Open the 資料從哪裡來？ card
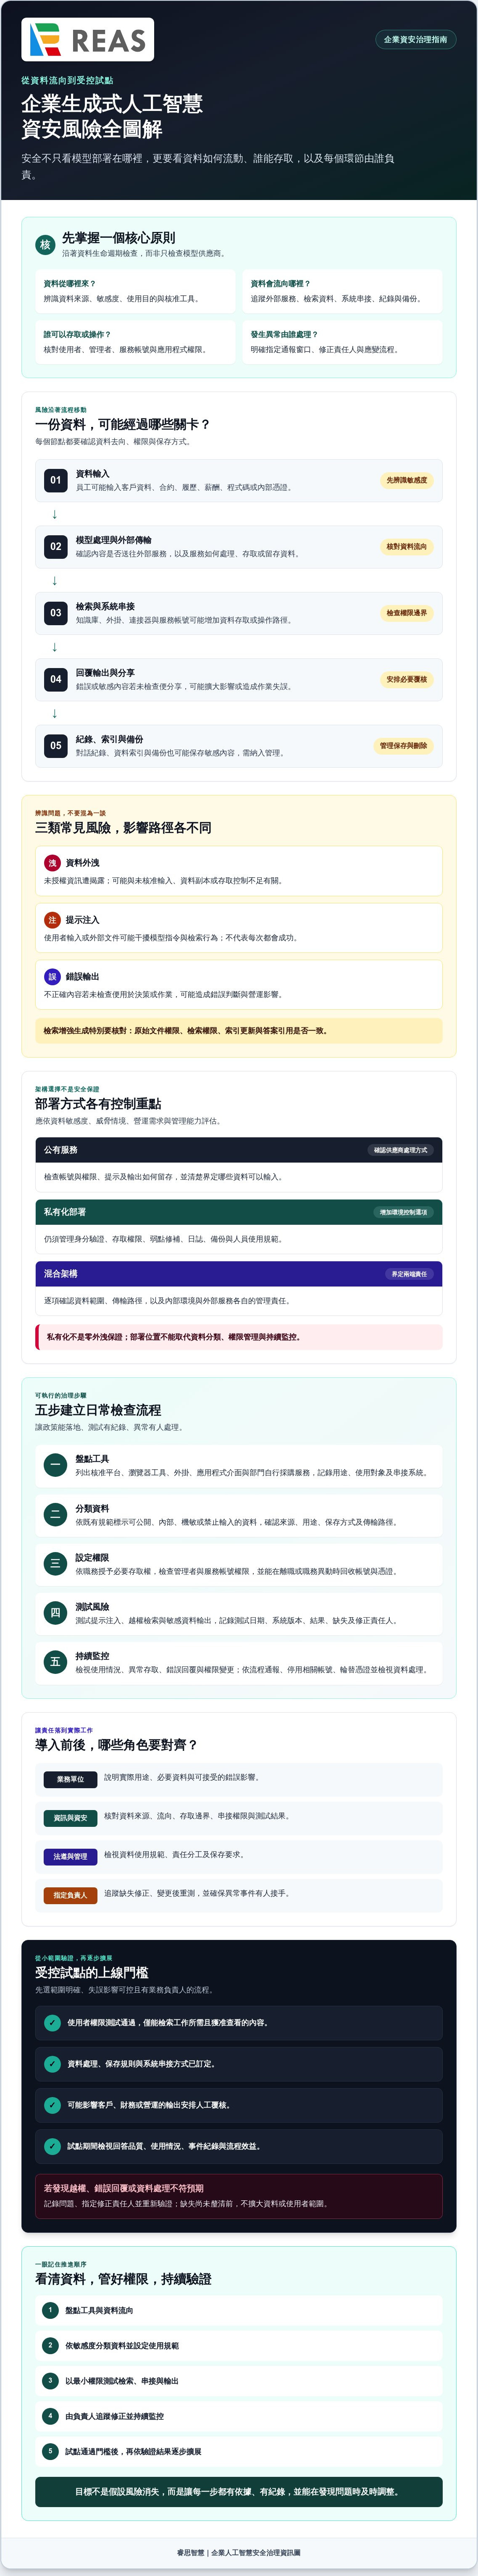This screenshot has height=2576, width=478. click(x=135, y=291)
